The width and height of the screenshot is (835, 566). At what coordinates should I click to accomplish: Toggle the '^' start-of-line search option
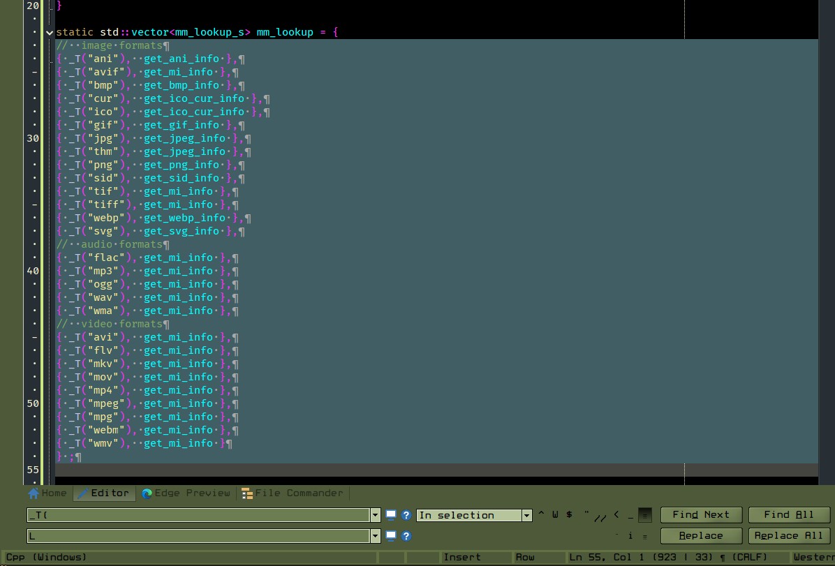pyautogui.click(x=541, y=514)
